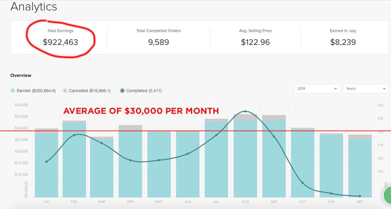
Task: Select the Total Completed Orders stat
Action: click(x=159, y=42)
